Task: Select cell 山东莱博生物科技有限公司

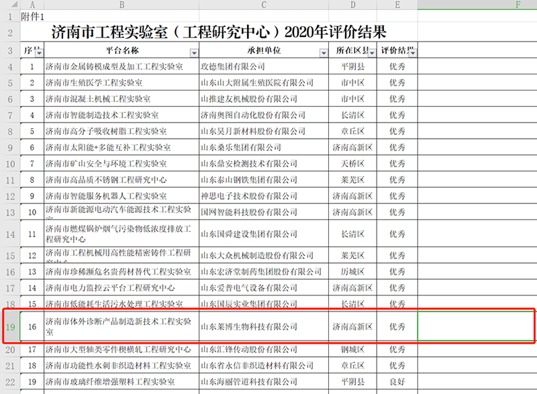Action: click(264, 327)
